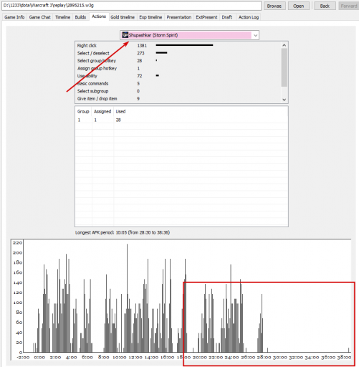Switch to the Game Info tab
Screen dimensions: 359x367
(x=14, y=17)
